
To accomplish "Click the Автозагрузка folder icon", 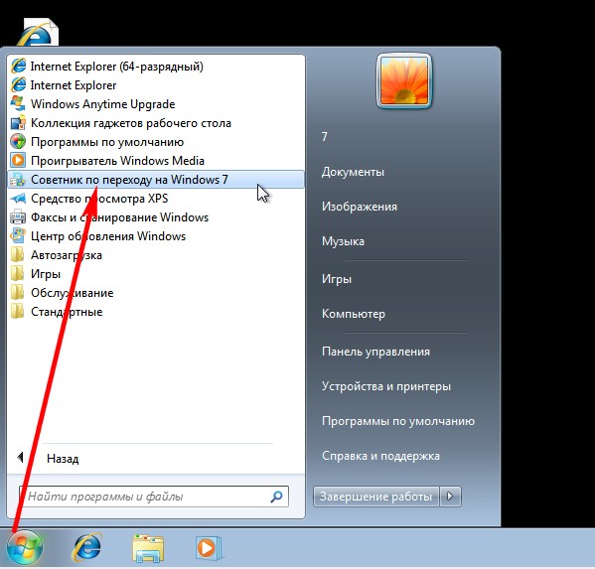I will point(18,255).
